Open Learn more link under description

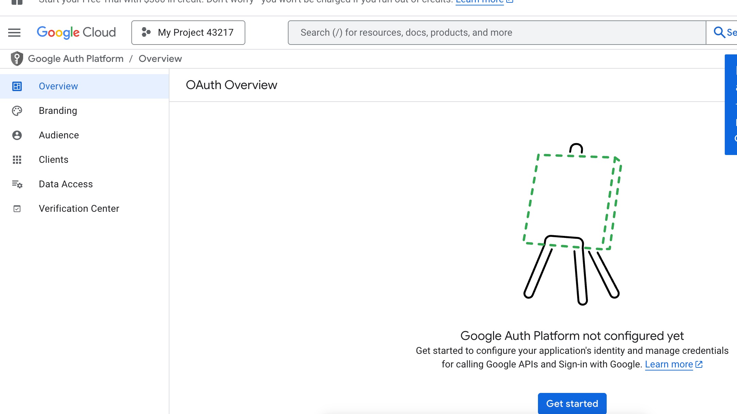coord(669,364)
